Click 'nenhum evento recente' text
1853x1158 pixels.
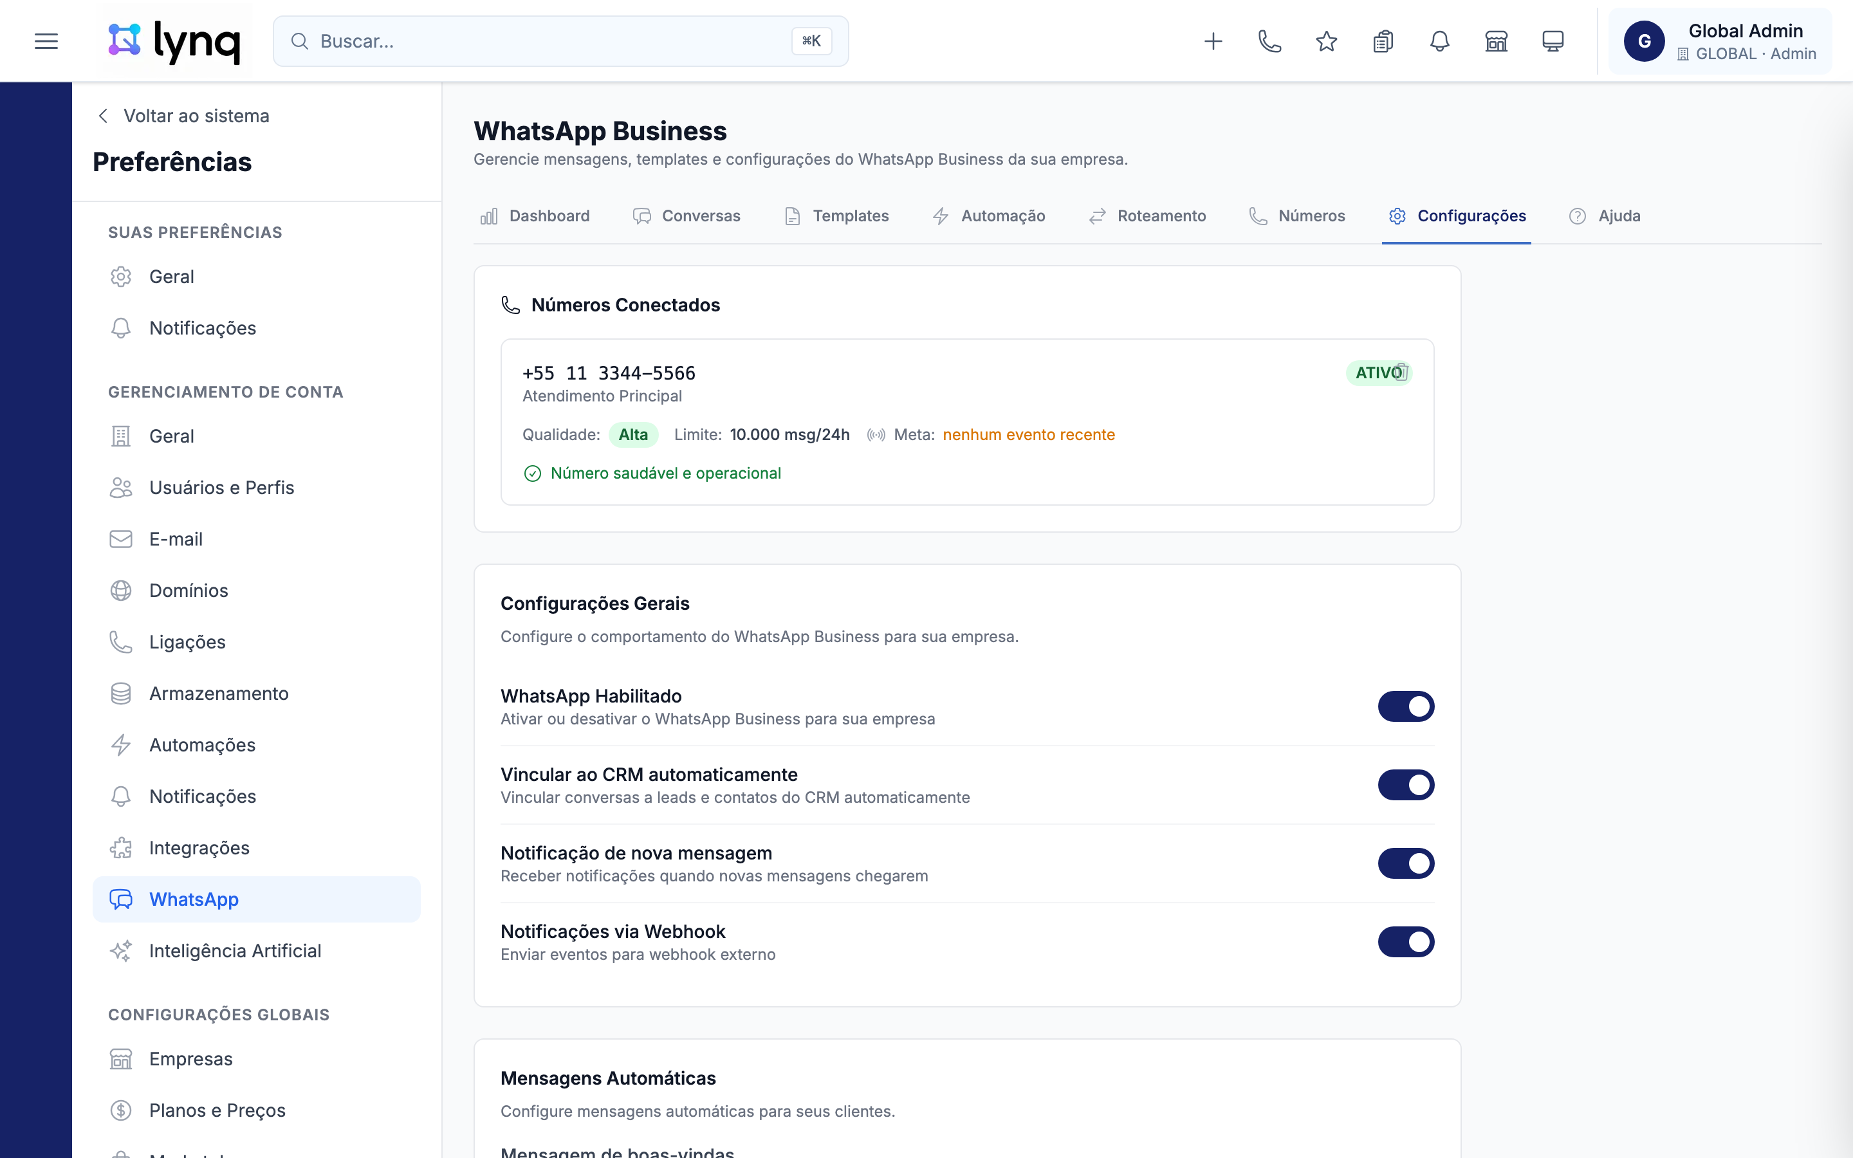[x=1028, y=435]
